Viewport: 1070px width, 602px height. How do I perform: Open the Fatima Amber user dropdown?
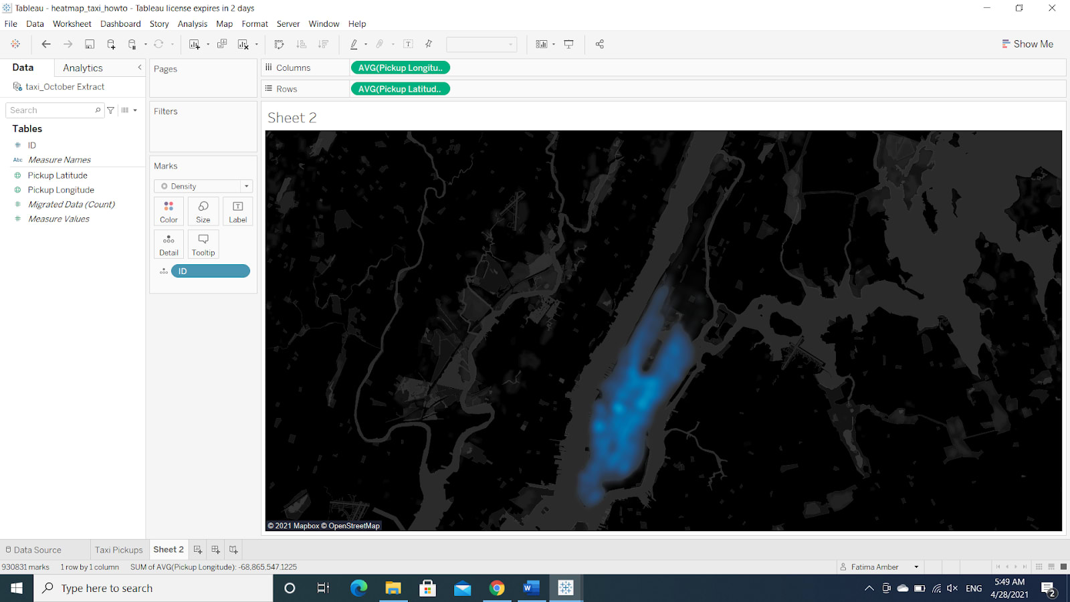[916, 567]
